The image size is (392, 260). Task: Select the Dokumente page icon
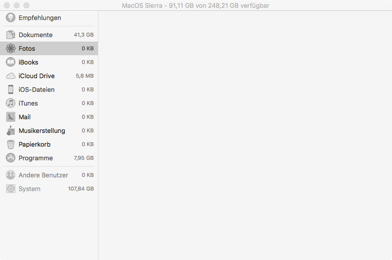tap(10, 35)
